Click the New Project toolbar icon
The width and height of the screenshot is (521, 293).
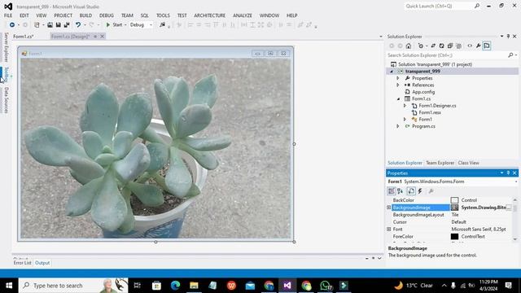[37, 25]
